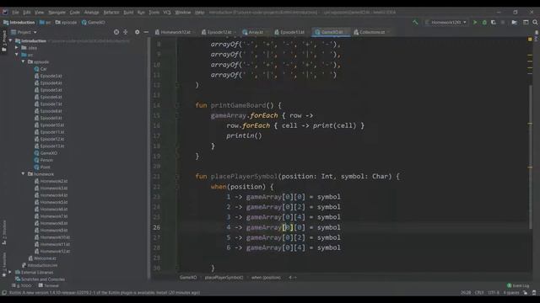This screenshot has width=540, height=303.
Task: Collapse the episode package
Action: coord(23,61)
